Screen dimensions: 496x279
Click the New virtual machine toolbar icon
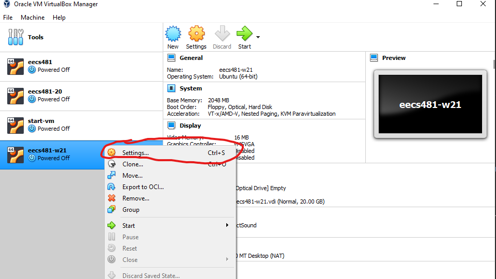(x=173, y=34)
